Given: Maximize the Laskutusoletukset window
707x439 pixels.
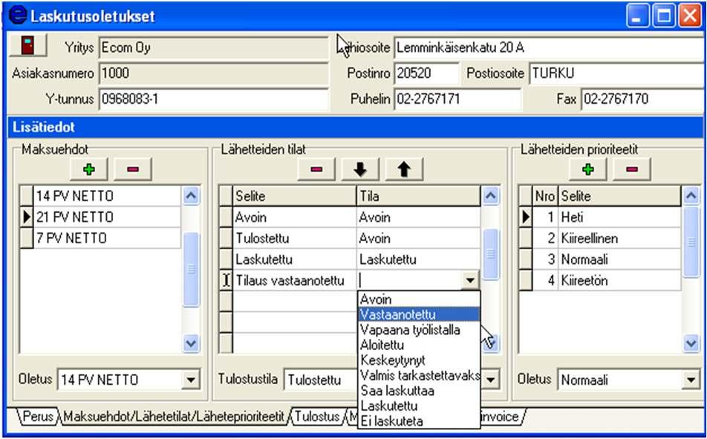Looking at the screenshot, I should pos(664,16).
